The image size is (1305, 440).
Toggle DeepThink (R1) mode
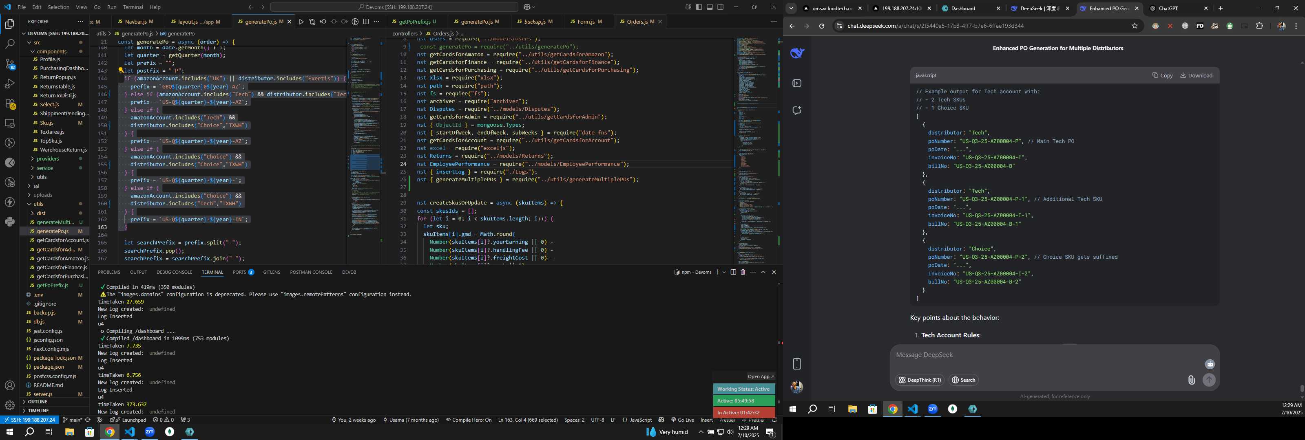tap(920, 380)
